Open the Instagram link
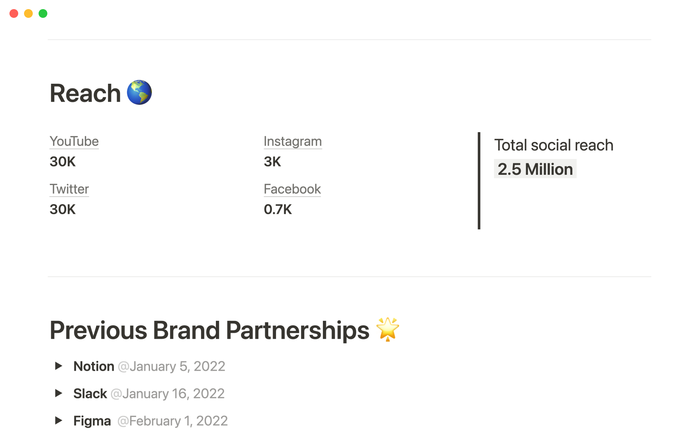This screenshot has width=699, height=437. tap(293, 141)
